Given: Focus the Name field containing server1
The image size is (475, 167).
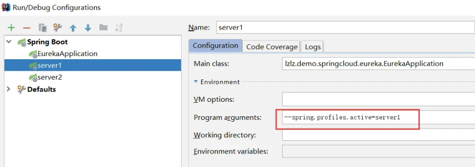Looking at the screenshot, I should tap(345, 27).
